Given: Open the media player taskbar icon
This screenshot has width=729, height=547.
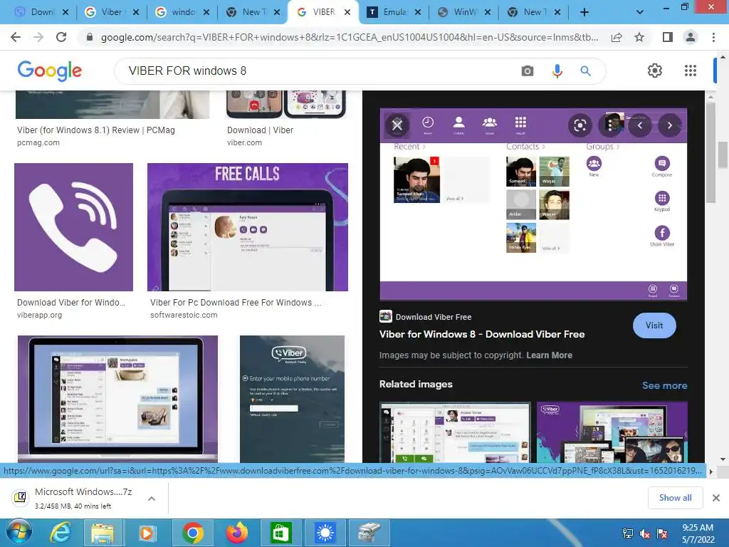Looking at the screenshot, I should pos(147,533).
